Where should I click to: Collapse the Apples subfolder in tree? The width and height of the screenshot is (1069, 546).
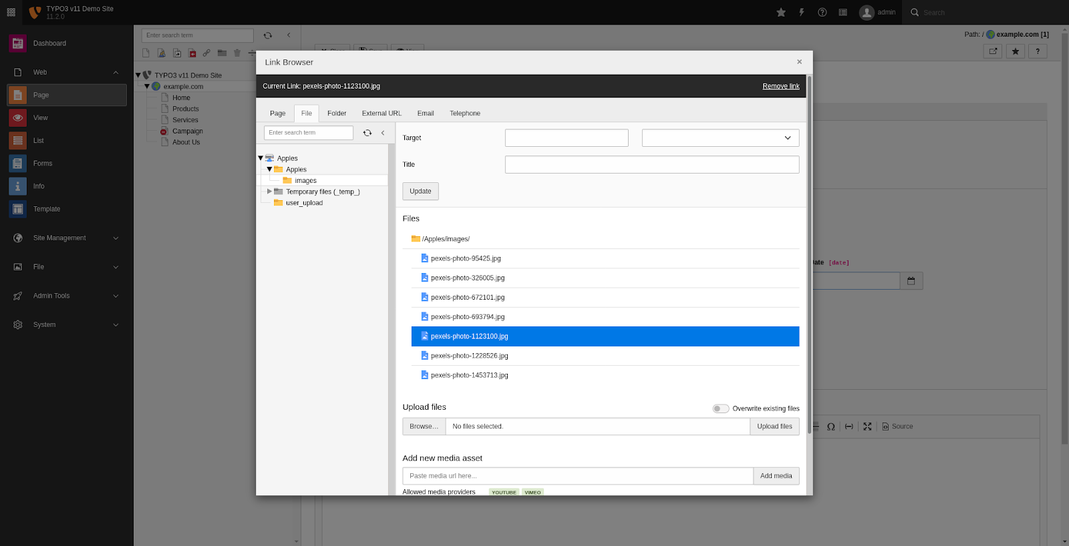coord(269,170)
